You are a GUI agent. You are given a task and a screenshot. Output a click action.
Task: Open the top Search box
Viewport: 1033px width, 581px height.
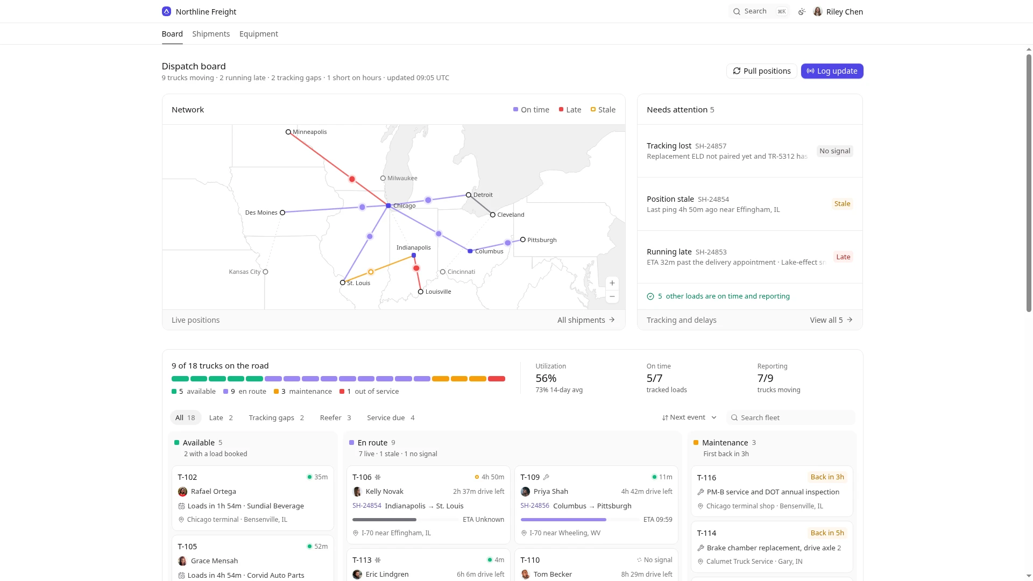point(759,11)
